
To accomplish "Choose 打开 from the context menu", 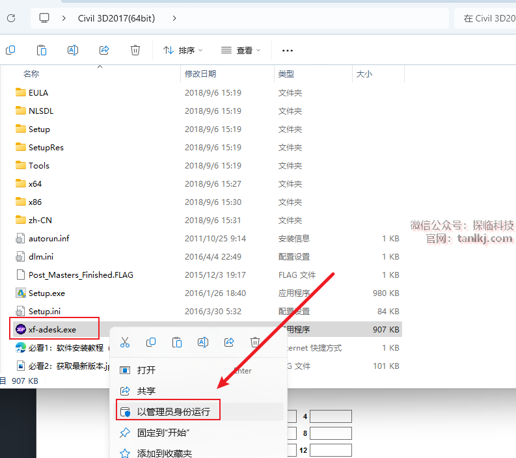I will (x=146, y=370).
